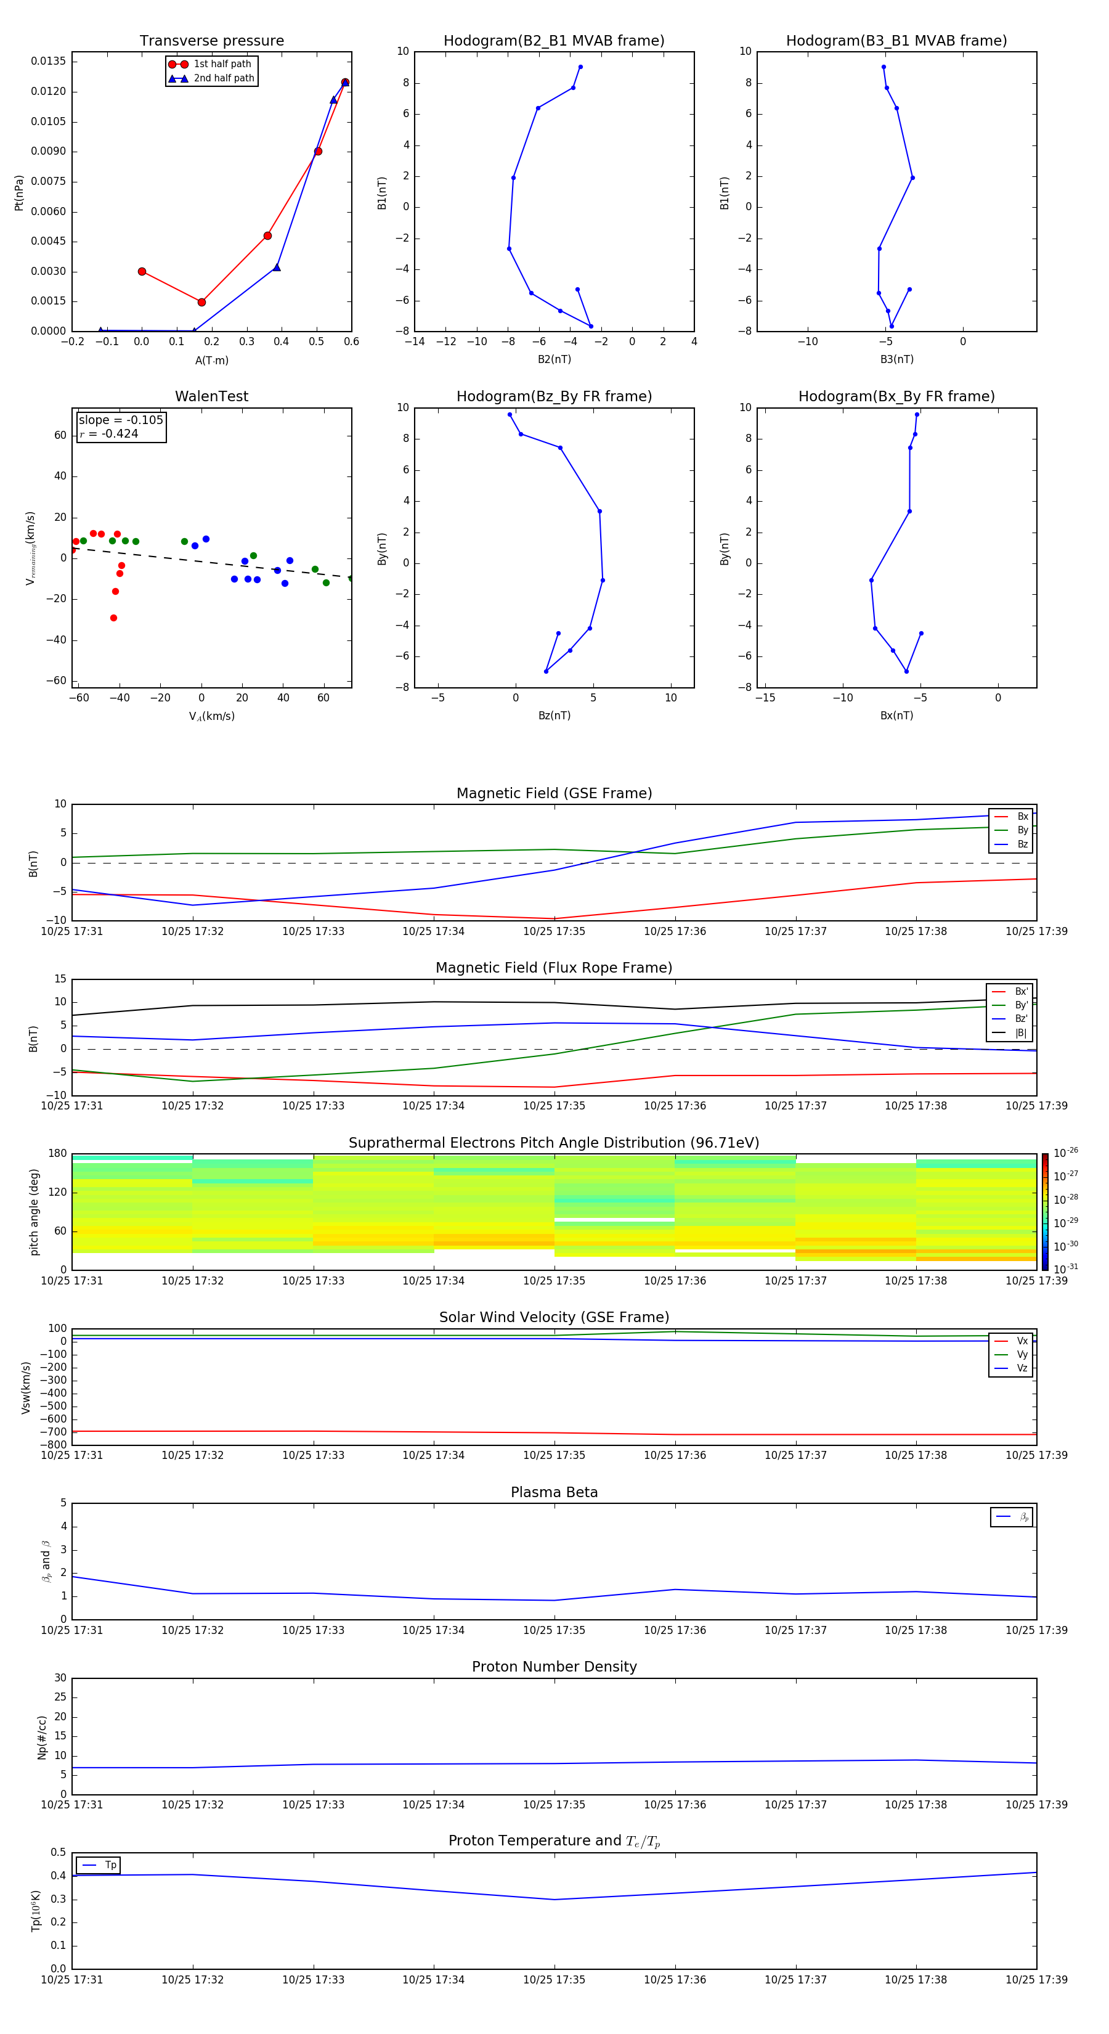Screen dimensions: 1109x2034
Task: Click the 'Vsw(km/s)' y-axis label
Action: click(26, 1387)
